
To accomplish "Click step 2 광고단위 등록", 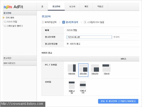I will tap(70, 22).
